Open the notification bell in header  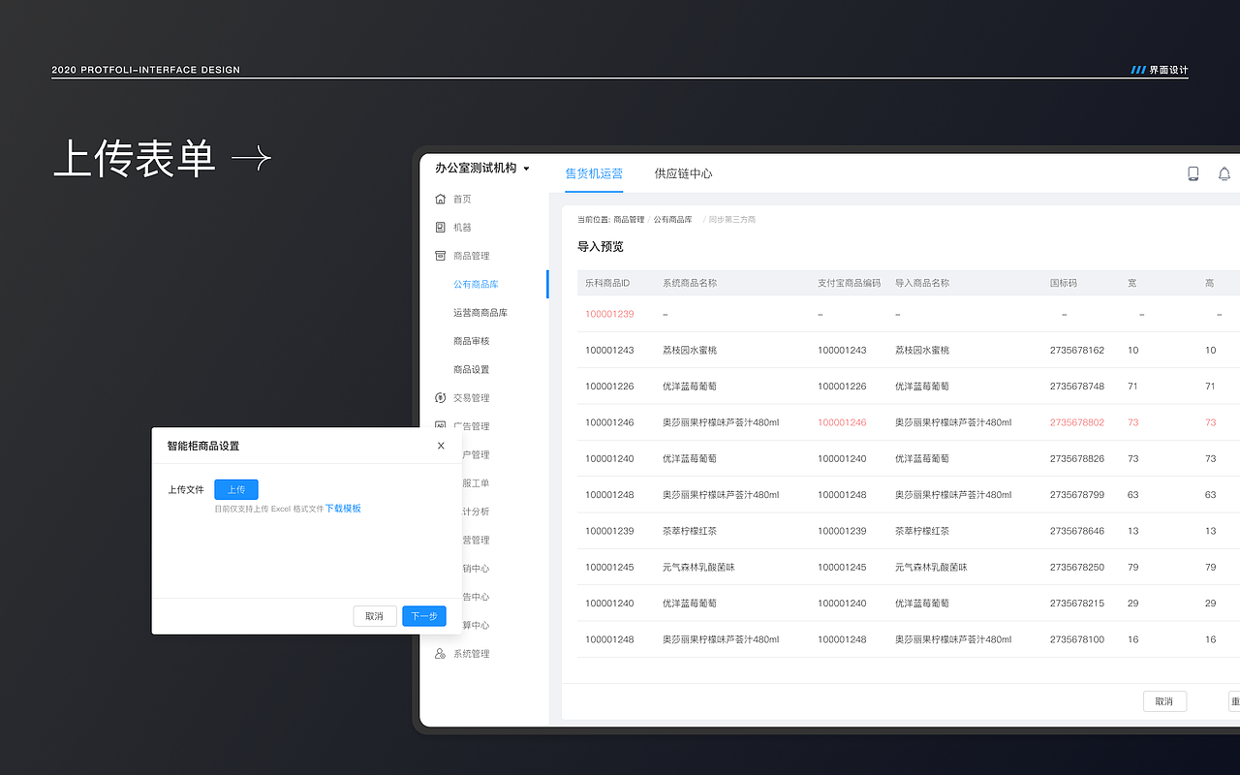1224,173
